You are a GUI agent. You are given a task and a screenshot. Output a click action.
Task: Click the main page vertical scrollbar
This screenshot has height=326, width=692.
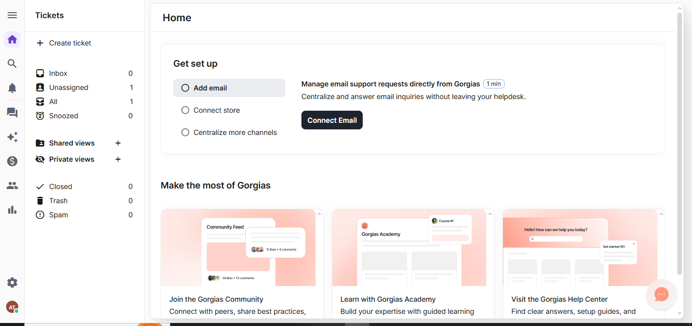point(680,144)
